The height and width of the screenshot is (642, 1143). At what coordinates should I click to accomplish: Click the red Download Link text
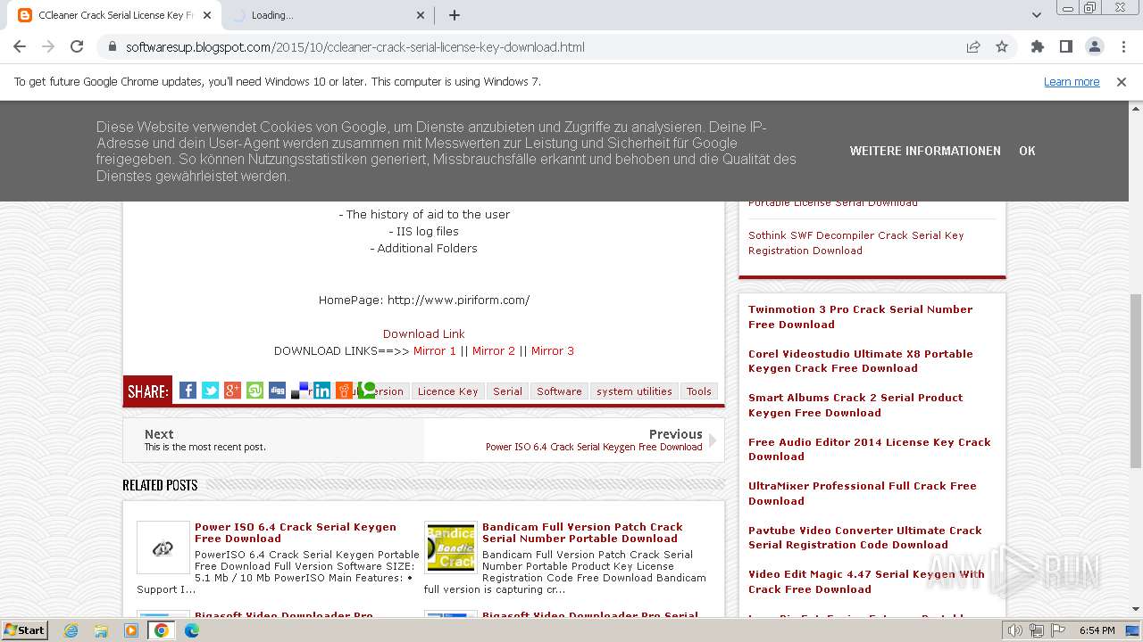click(424, 333)
